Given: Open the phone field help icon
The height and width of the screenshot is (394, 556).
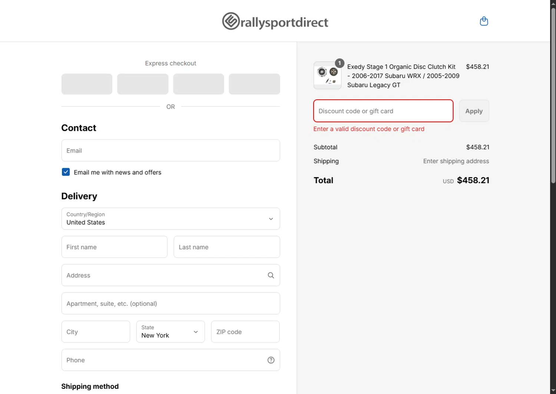Looking at the screenshot, I should (x=271, y=360).
